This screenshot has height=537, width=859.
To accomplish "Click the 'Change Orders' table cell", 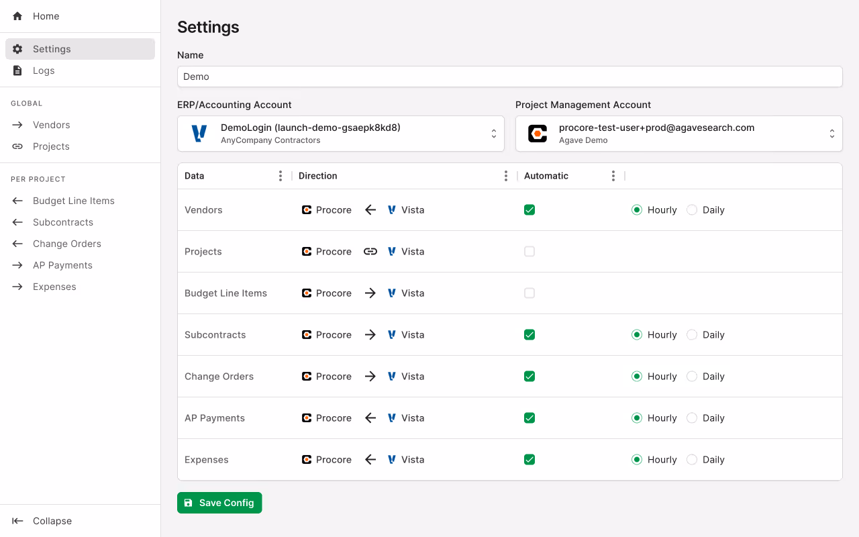I will click(235, 377).
